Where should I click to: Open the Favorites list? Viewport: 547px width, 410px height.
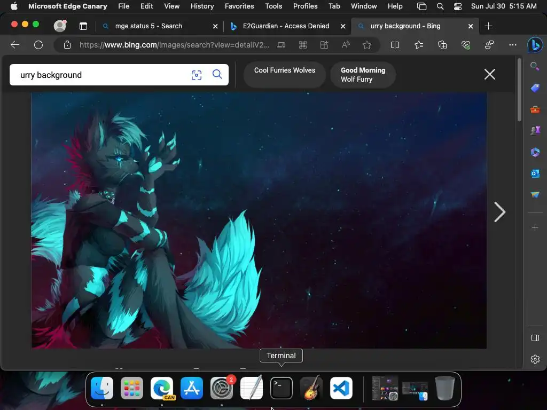click(419, 45)
